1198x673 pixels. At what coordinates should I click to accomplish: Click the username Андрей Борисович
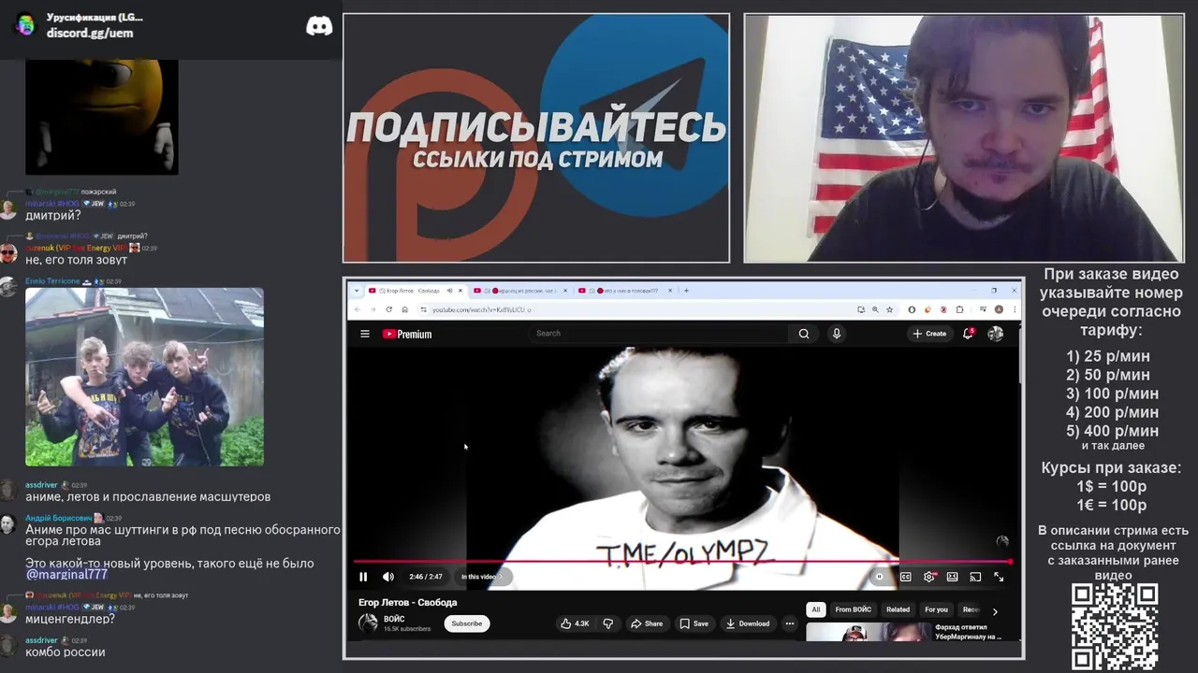(x=59, y=518)
